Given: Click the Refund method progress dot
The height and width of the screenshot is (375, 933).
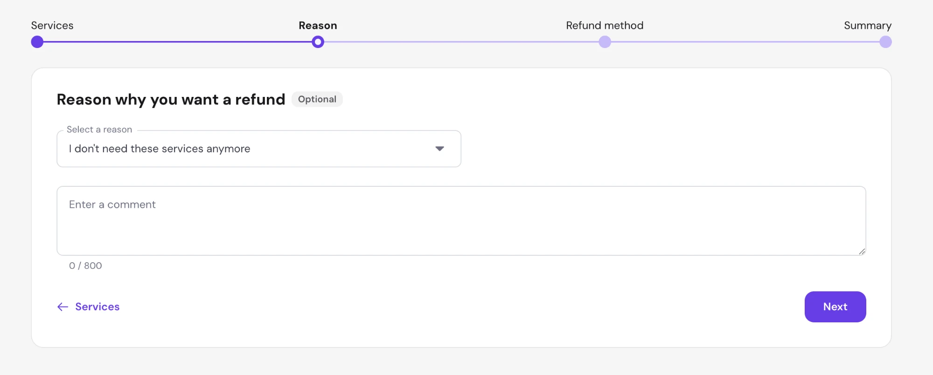Looking at the screenshot, I should [x=605, y=42].
